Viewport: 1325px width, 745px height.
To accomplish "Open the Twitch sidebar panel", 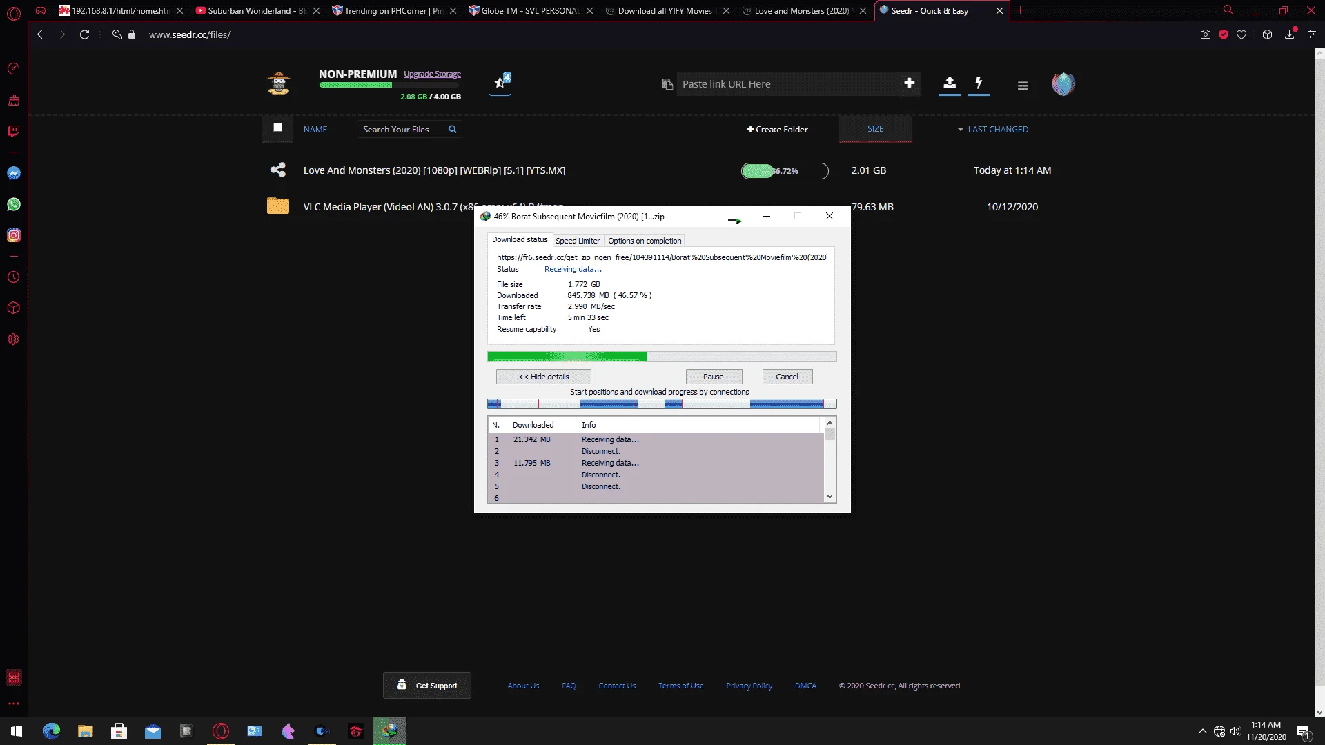I will click(14, 131).
